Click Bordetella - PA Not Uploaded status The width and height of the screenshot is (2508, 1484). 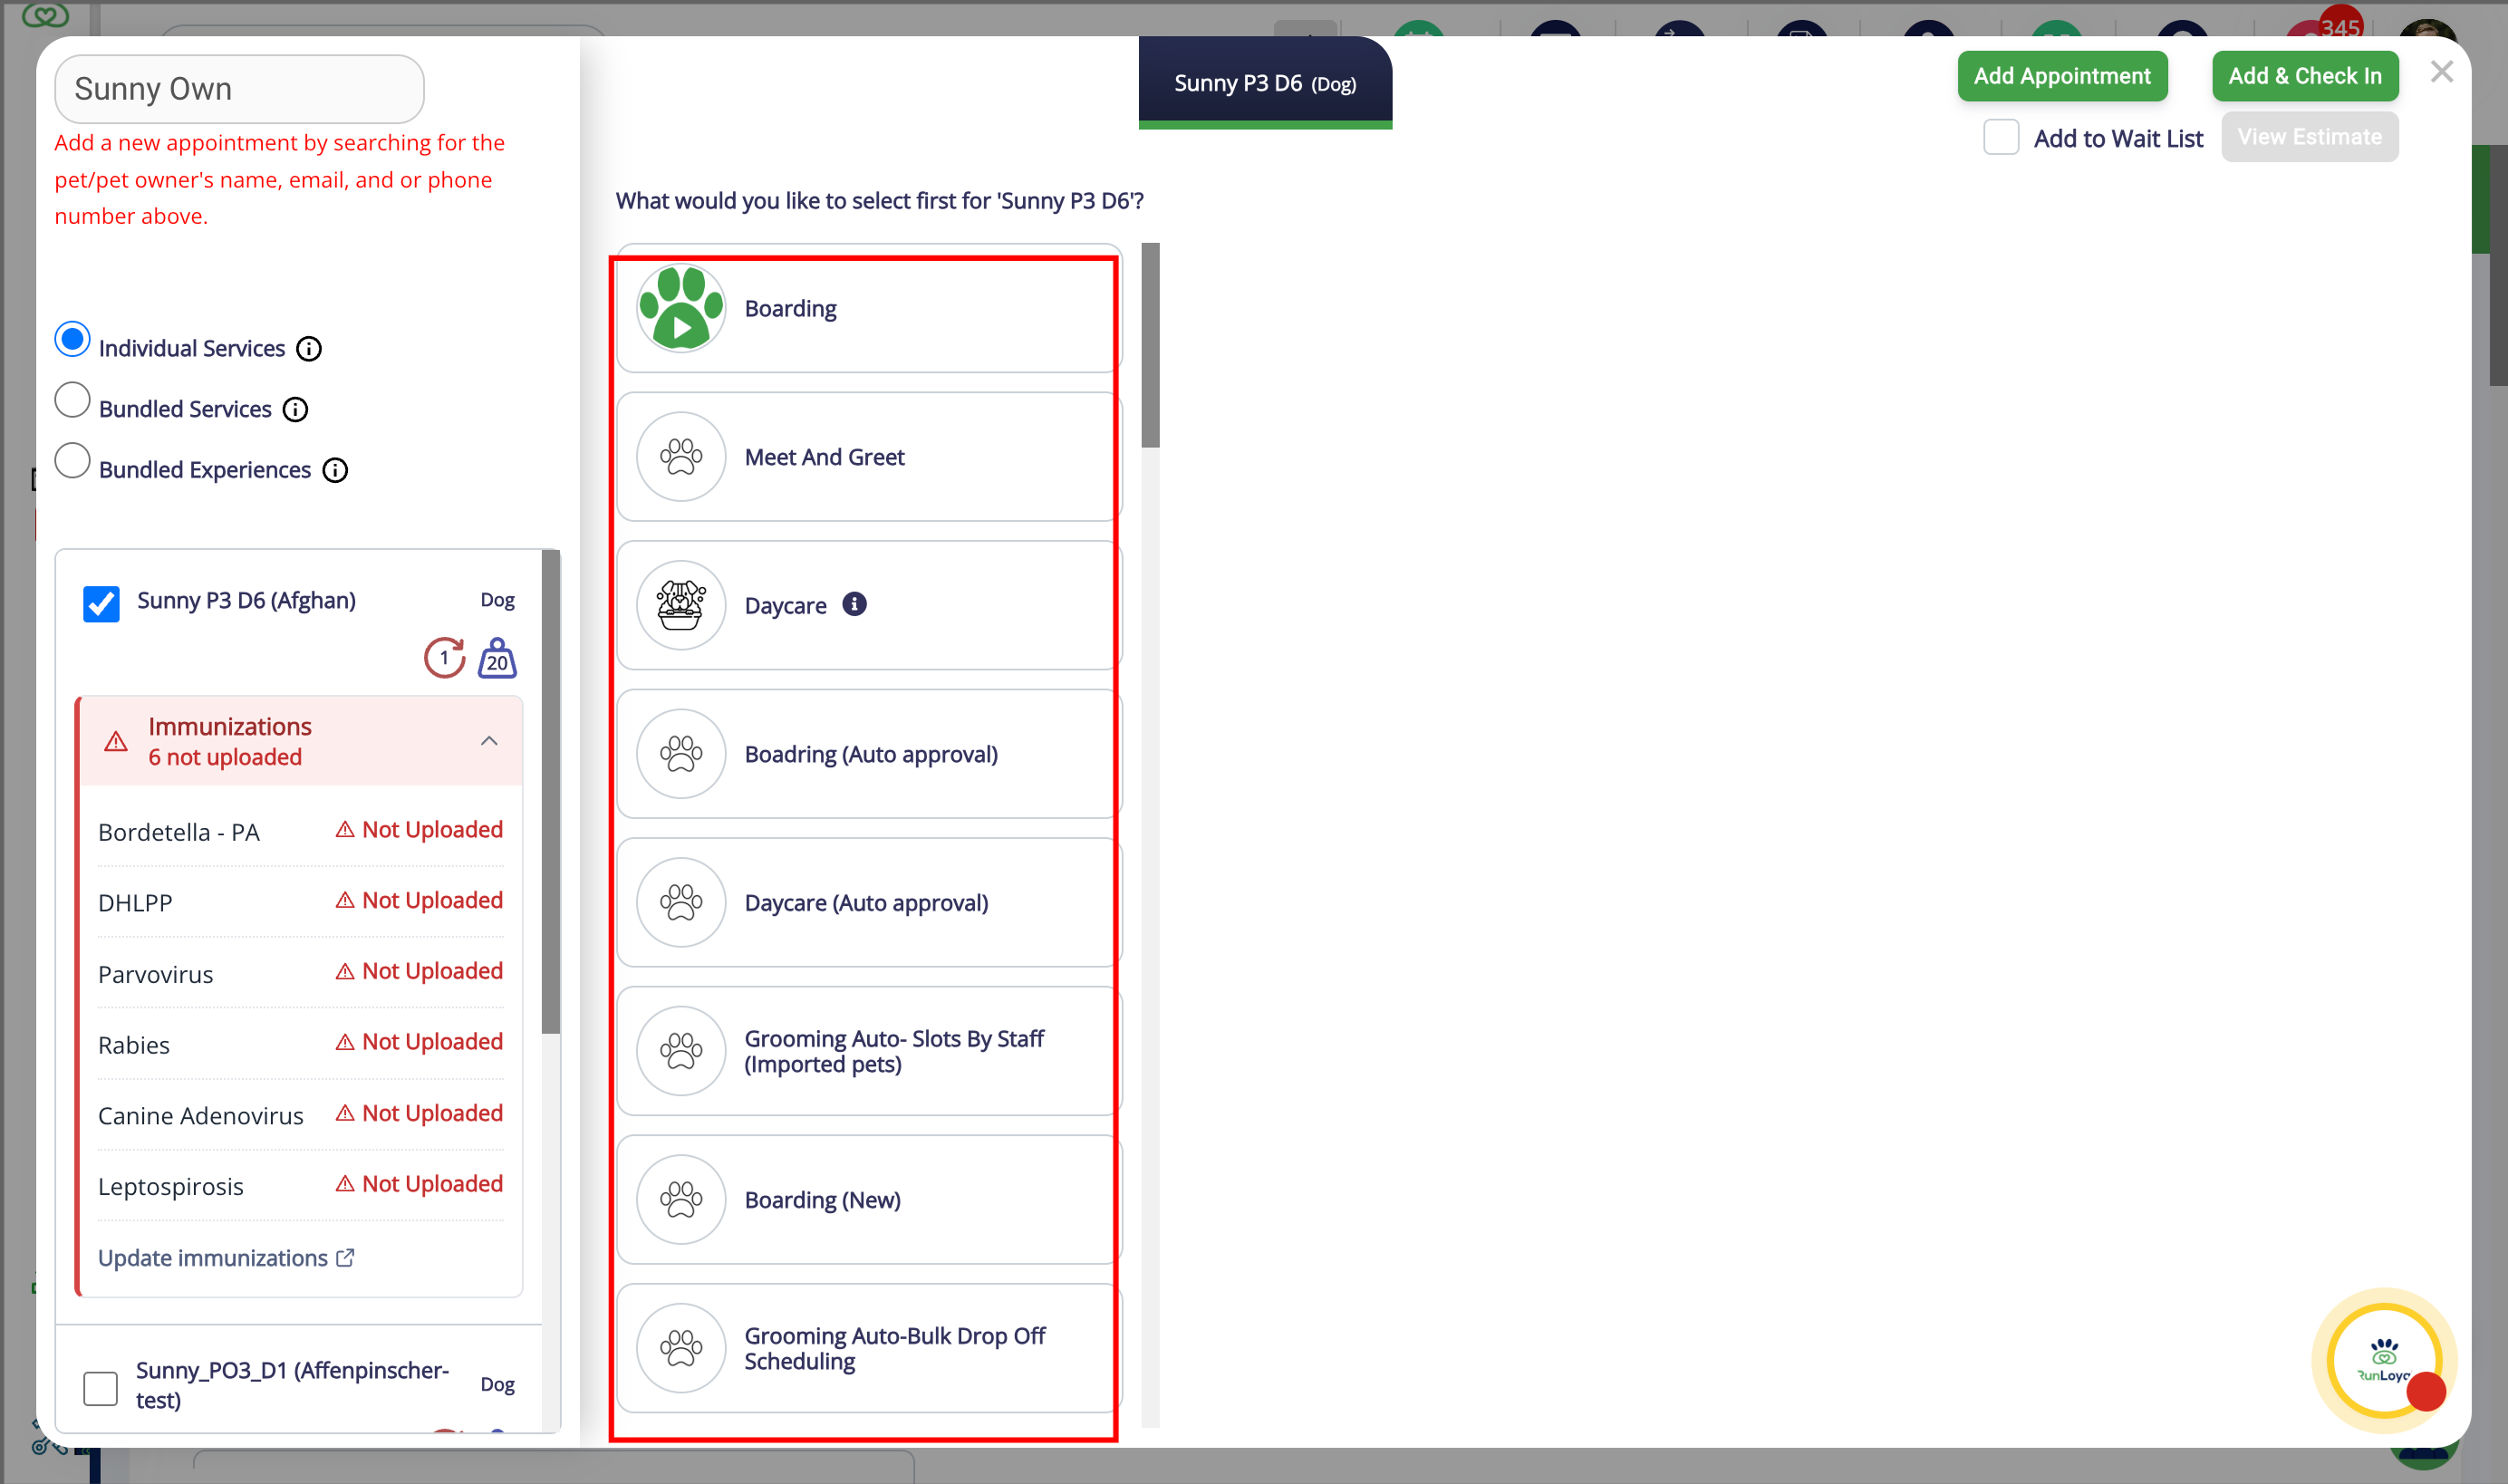(419, 830)
